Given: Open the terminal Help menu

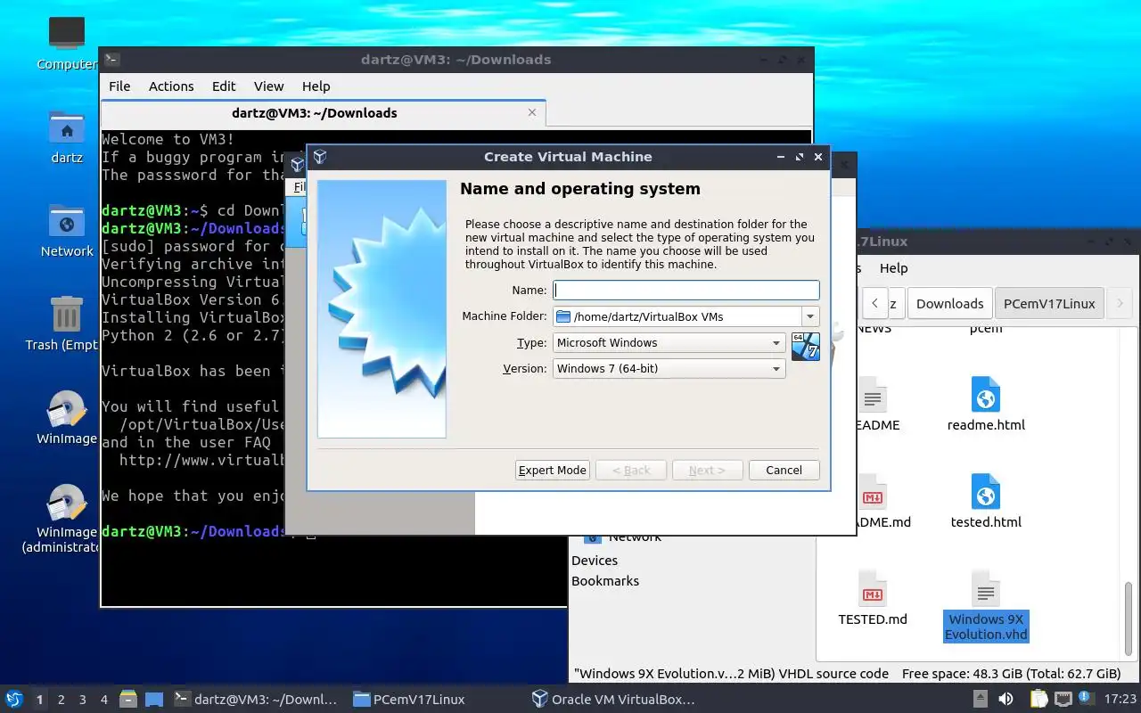Looking at the screenshot, I should [x=316, y=86].
